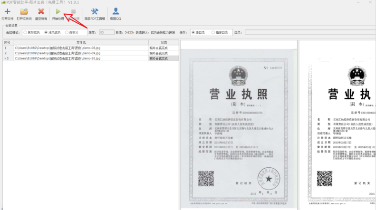Click row number 3 cell
Viewport: 376px width, 210px height.
pyautogui.click(x=8, y=58)
